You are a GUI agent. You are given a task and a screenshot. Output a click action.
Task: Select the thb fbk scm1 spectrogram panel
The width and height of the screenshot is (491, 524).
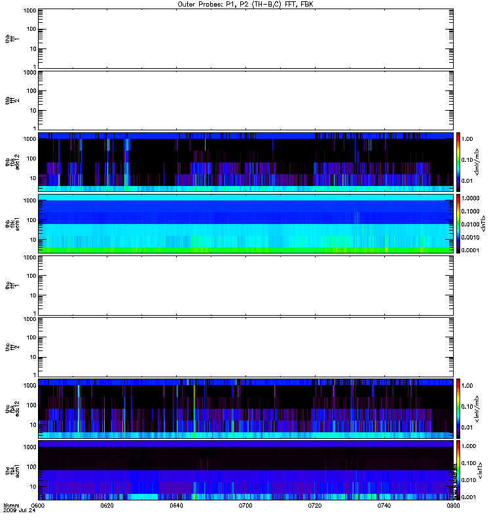[x=245, y=223]
